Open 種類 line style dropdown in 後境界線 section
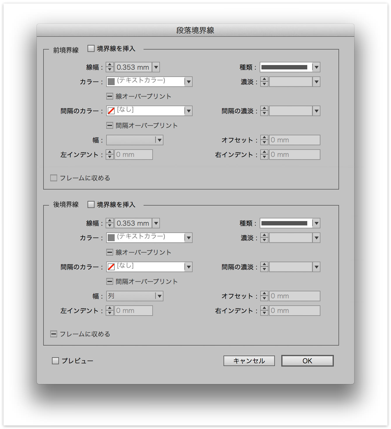 (x=316, y=223)
